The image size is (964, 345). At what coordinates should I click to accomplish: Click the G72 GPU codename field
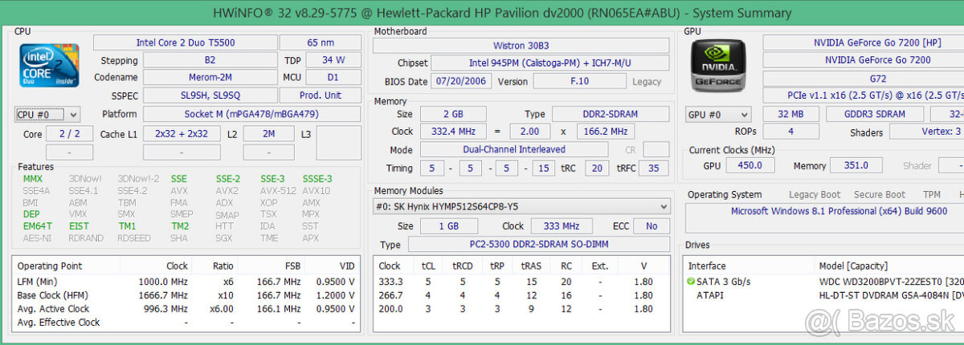click(864, 79)
